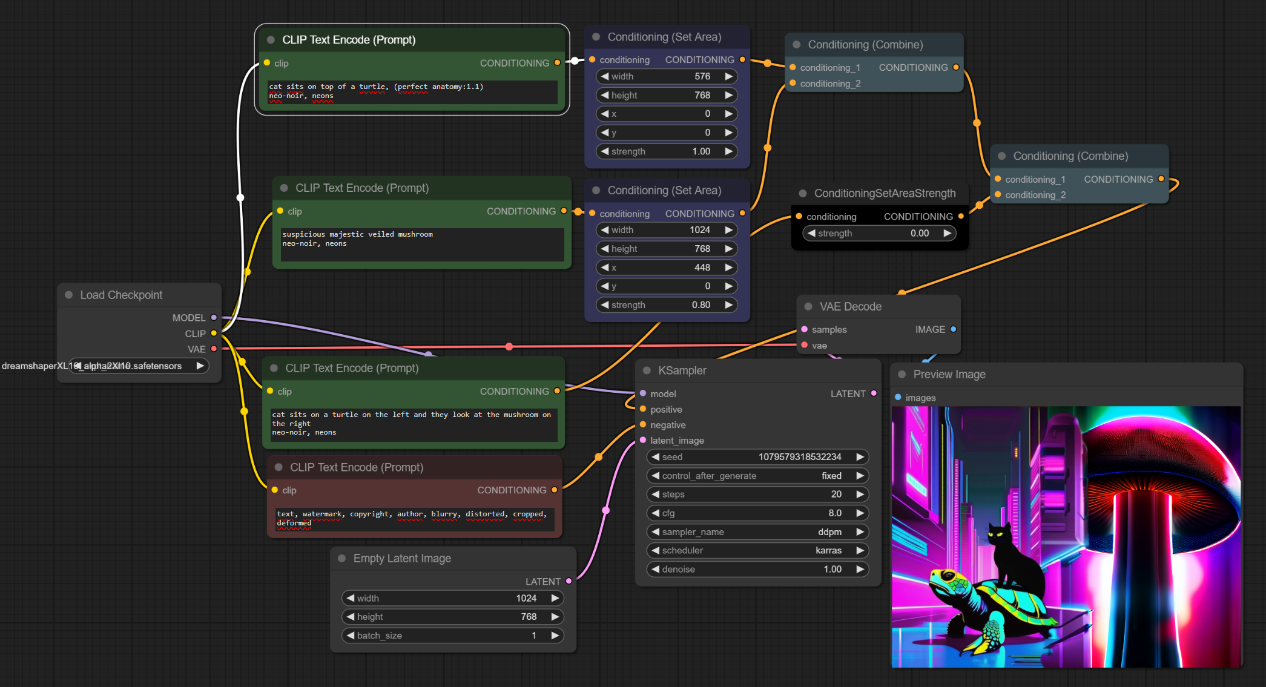Increase KSampler steps with the right arrow
This screenshot has width=1266, height=687.
[860, 495]
